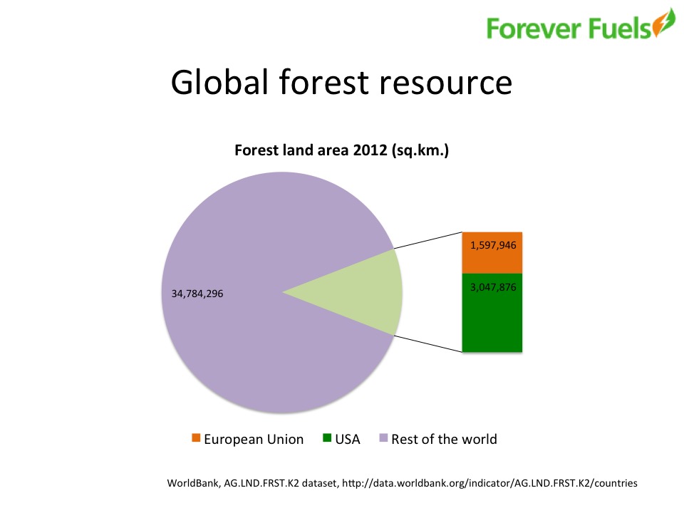The width and height of the screenshot is (684, 513).
Task: Click the purple legend swatch for Rest of world
Action: [383, 438]
